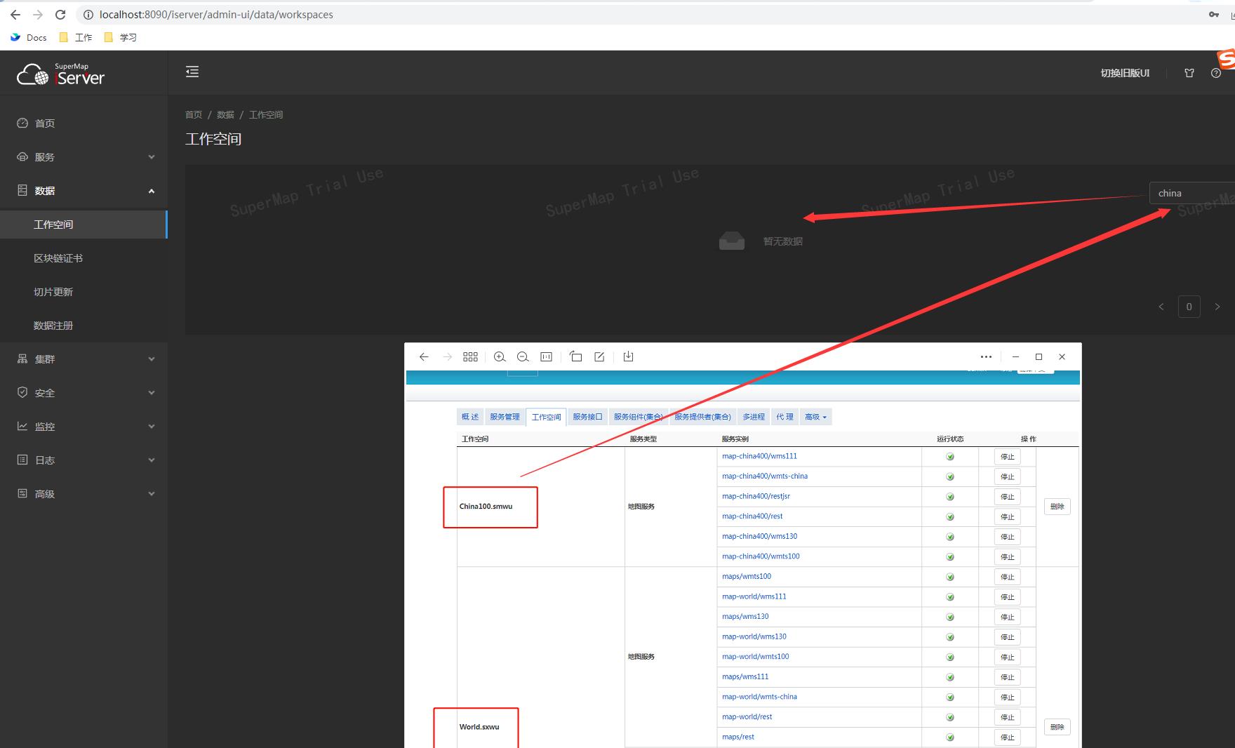Open the map-china400/wmts-china service link
1235x748 pixels.
point(765,476)
